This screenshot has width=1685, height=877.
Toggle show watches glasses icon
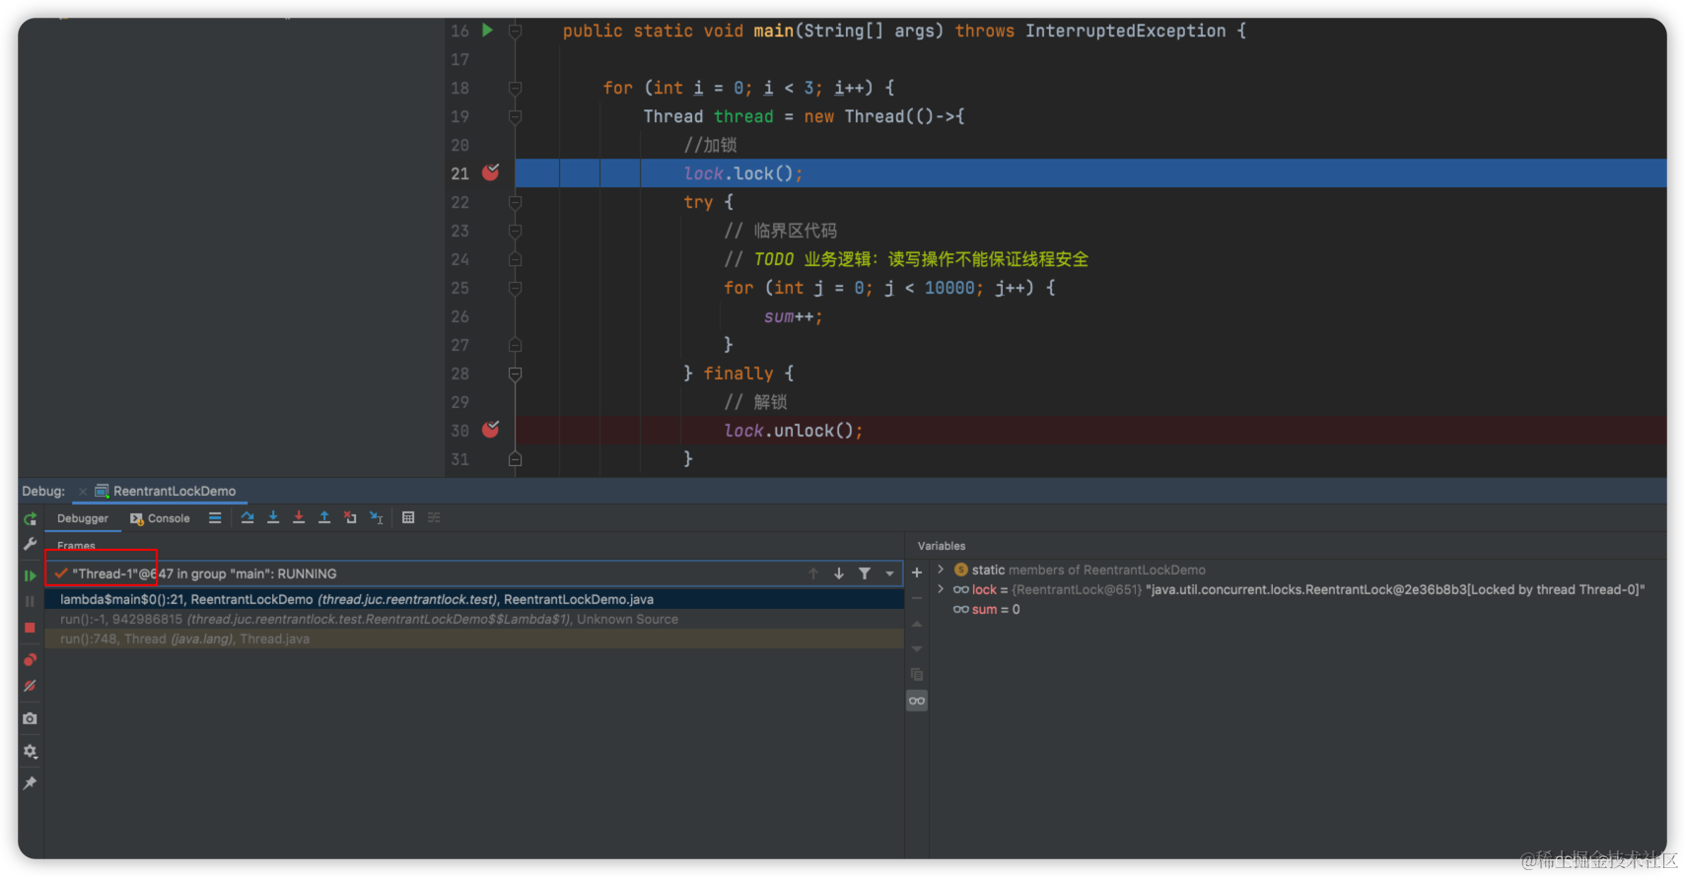pos(917,701)
